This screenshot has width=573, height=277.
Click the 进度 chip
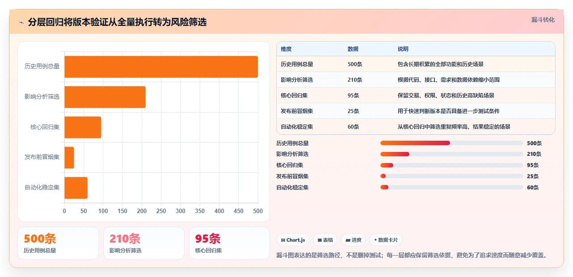coord(354,240)
